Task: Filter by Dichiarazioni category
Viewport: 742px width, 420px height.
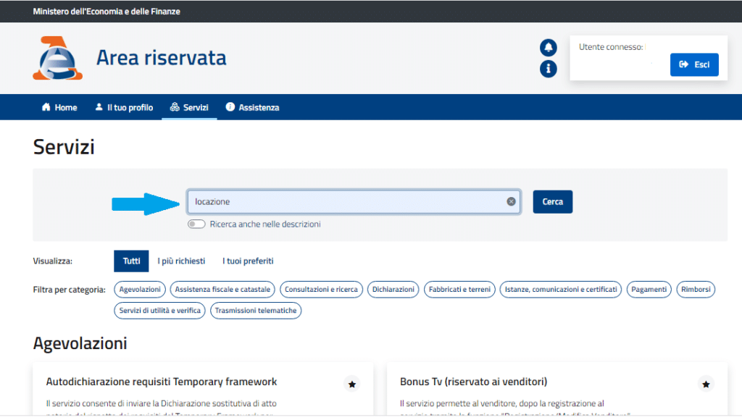Action: click(393, 290)
